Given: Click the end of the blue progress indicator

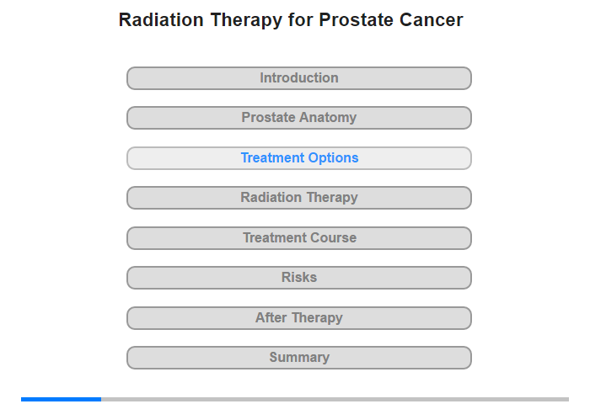Looking at the screenshot, I should 100,399.
